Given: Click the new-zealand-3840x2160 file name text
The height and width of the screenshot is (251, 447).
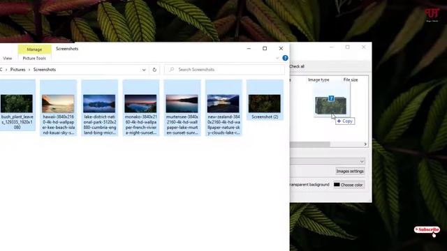Looking at the screenshot, I should coord(223,125).
